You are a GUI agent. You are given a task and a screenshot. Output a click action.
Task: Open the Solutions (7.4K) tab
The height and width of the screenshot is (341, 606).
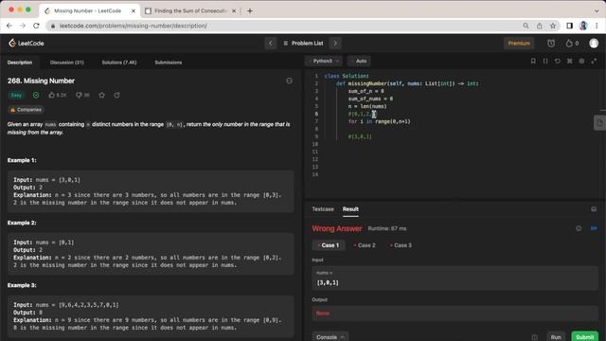click(x=119, y=63)
